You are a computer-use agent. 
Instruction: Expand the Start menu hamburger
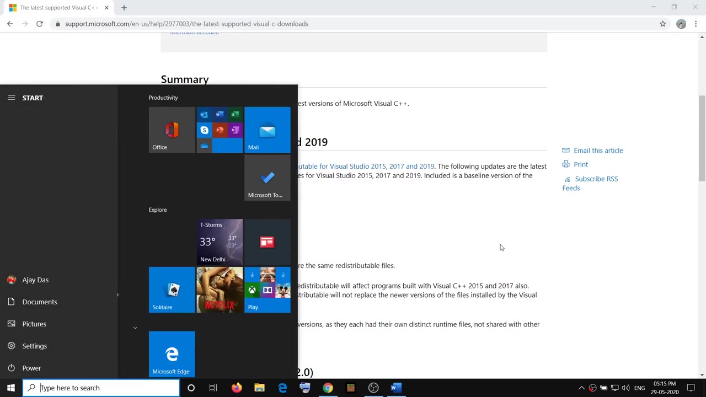[x=11, y=98]
